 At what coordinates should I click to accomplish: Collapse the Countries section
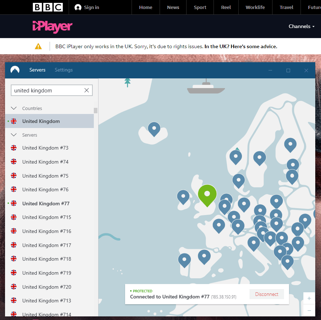14,108
